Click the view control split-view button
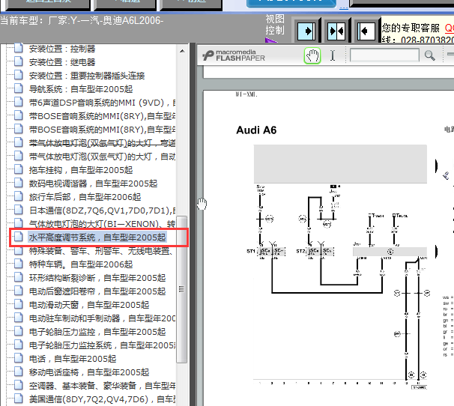The image size is (454, 406). pyautogui.click(x=336, y=31)
